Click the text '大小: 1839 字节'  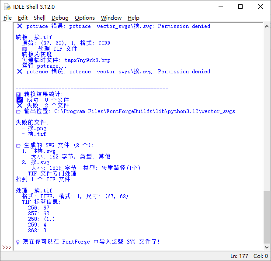click(x=54, y=168)
